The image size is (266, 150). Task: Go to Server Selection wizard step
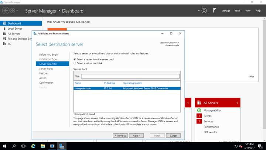pos(52,64)
